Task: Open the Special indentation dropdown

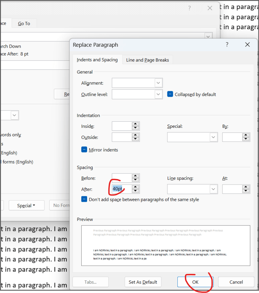Action: click(x=213, y=137)
